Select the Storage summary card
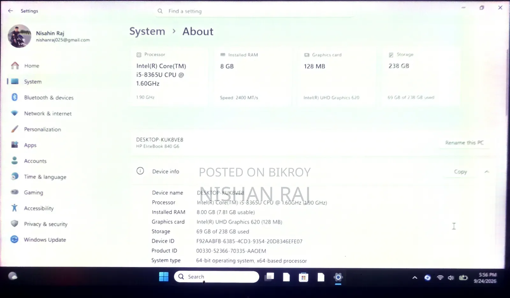The image size is (510, 298). 421,76
